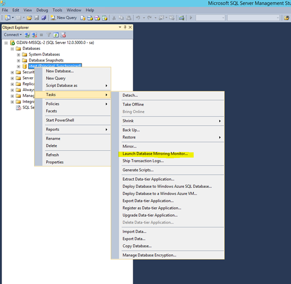Screen dimensions: 291x284
Task: Open the Shrink submenu entry
Action: tap(128, 121)
